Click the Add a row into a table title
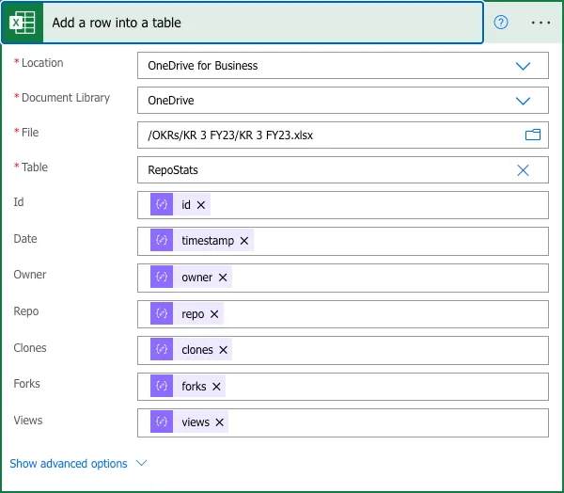 [117, 23]
